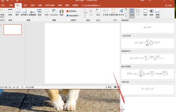Viewport: 176px width, 112px height.
Task: Expand My Add-ins (我的加载项) dropdown arrow
Action: (x=80, y=16)
